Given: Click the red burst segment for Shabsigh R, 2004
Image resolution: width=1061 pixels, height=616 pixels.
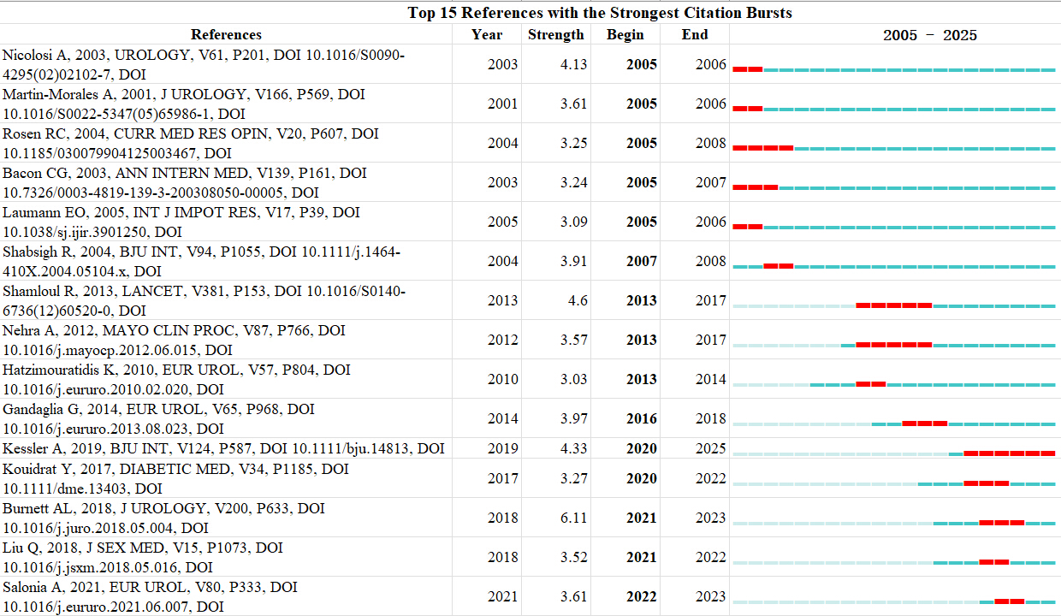Looking at the screenshot, I should coord(778,266).
